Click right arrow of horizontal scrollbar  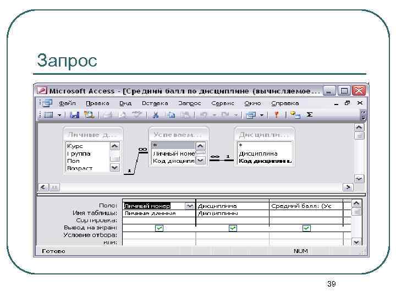pyautogui.click(x=348, y=187)
